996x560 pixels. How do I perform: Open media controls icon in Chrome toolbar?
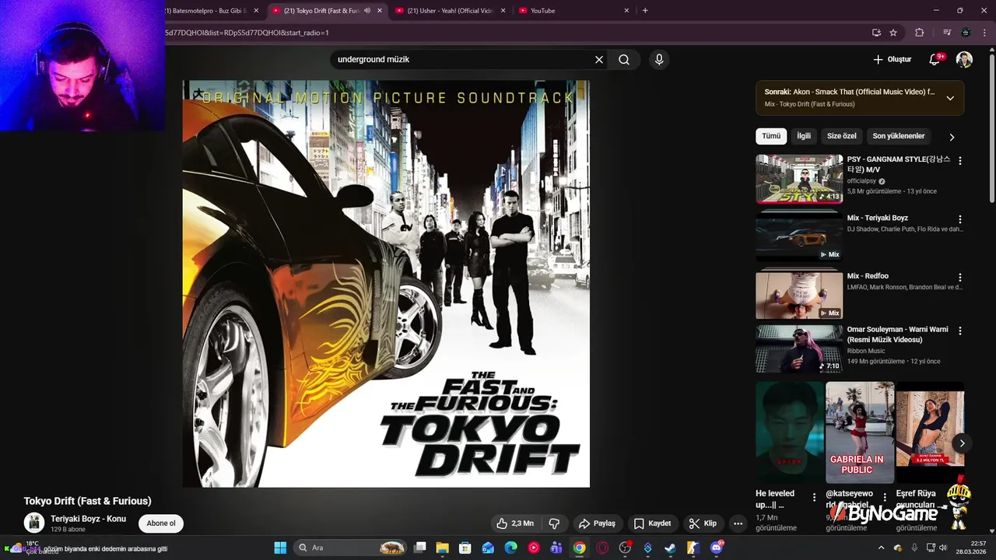pos(947,33)
